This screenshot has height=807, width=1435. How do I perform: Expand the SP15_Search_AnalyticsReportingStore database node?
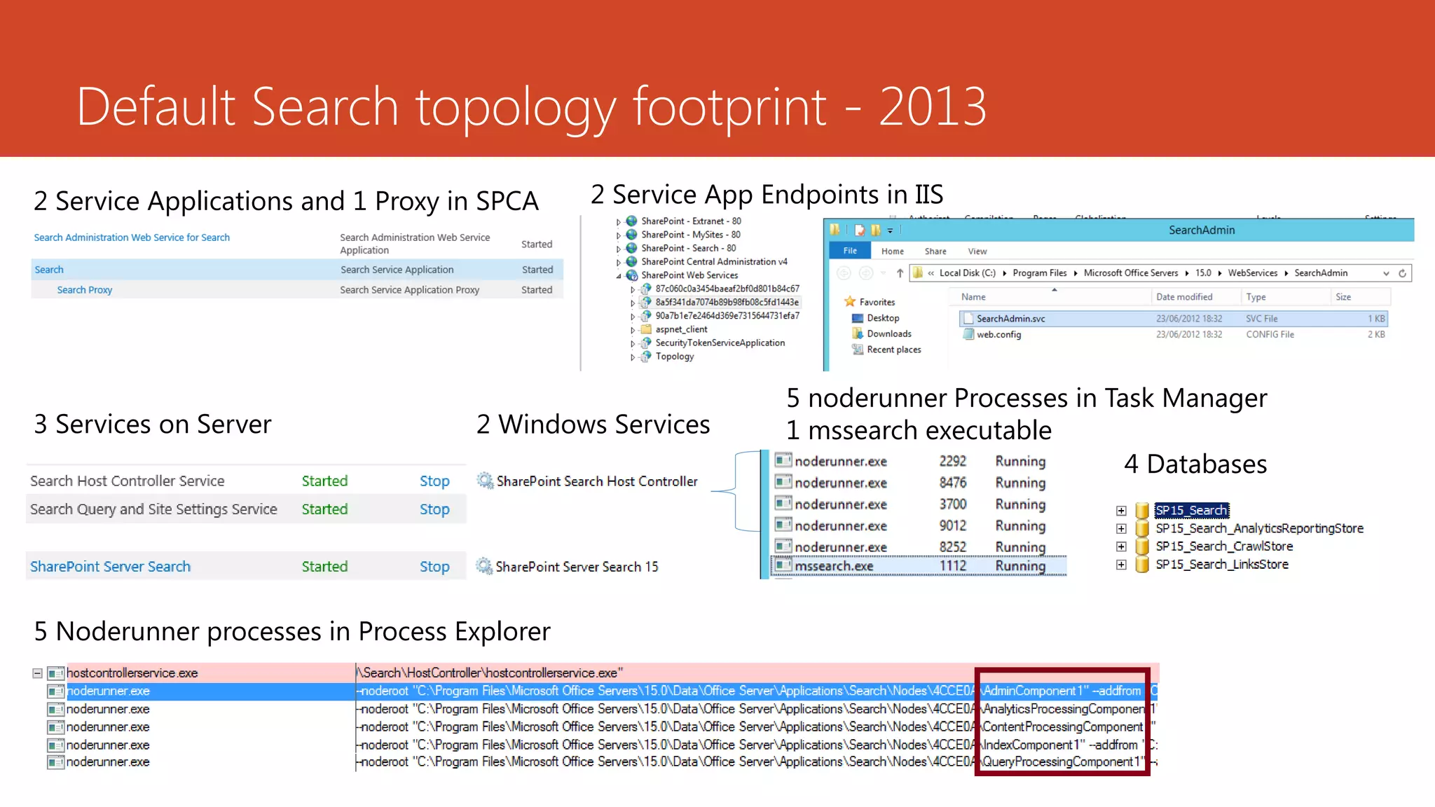coord(1121,529)
